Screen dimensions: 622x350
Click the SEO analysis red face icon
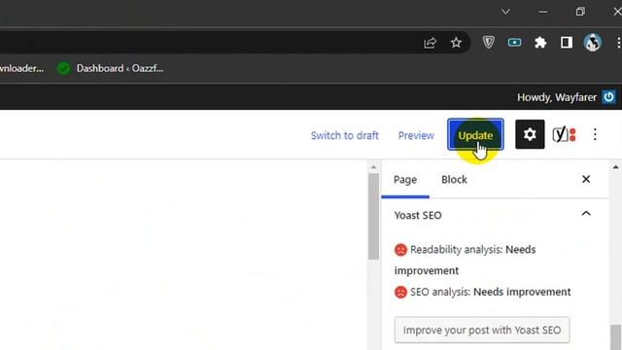click(400, 293)
